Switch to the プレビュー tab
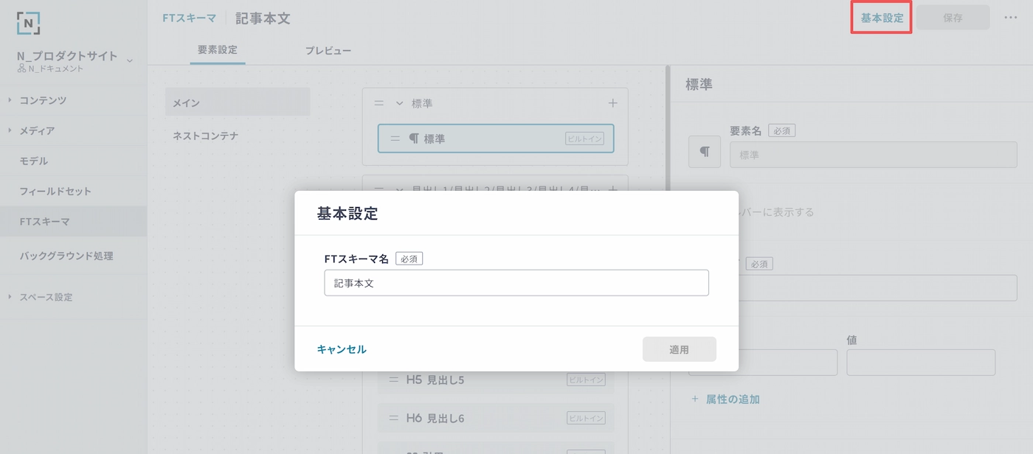This screenshot has width=1033, height=454. (328, 51)
